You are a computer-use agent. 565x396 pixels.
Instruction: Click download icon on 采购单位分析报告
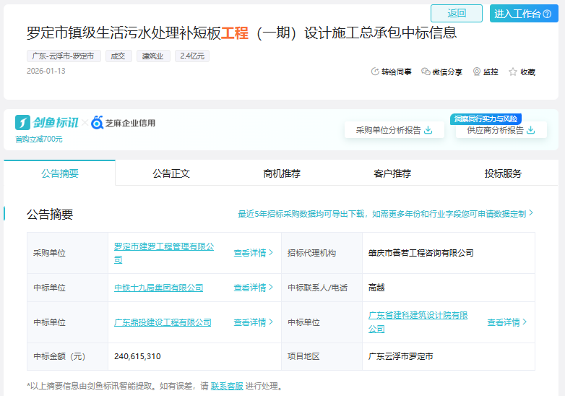click(x=428, y=130)
